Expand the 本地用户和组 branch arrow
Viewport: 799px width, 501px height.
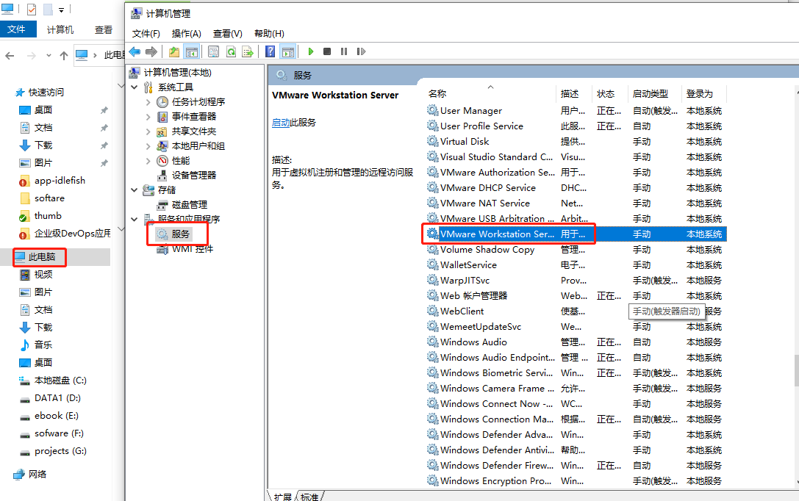[148, 146]
